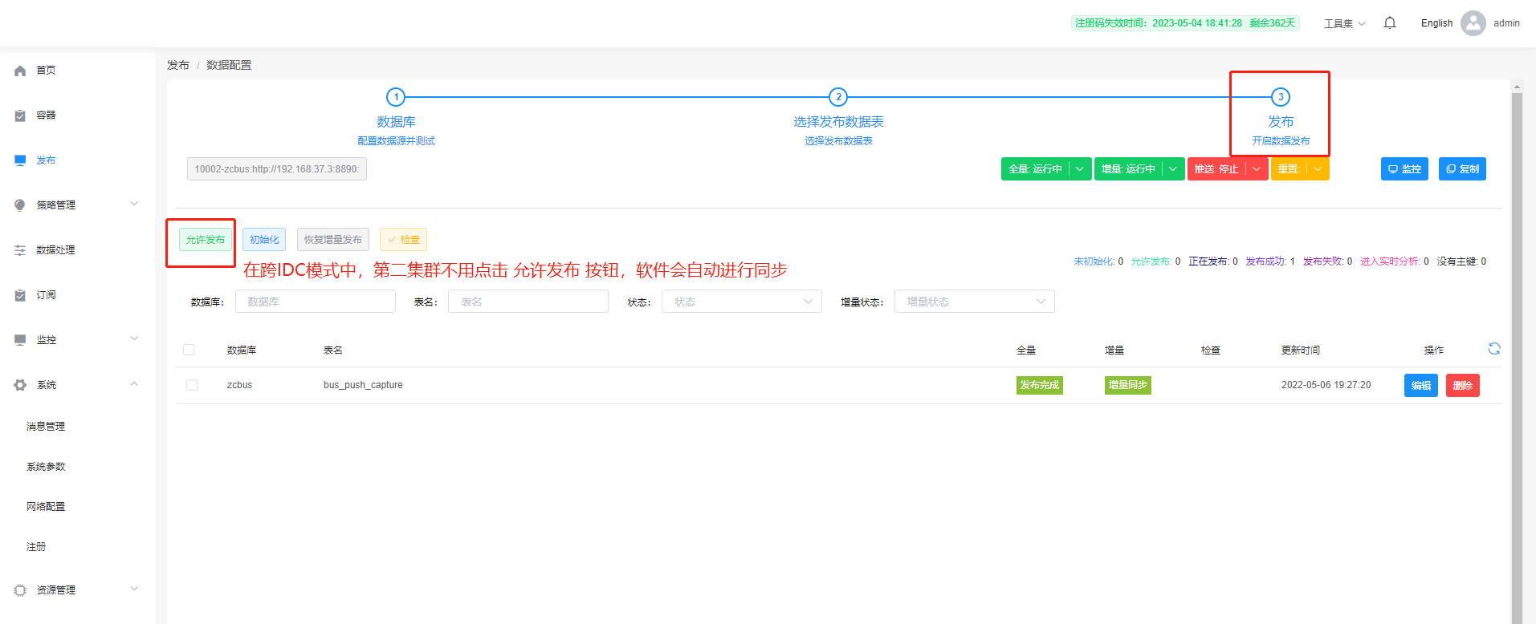1536x624 pixels.
Task: Open the 首页 home icon
Action: 20,71
